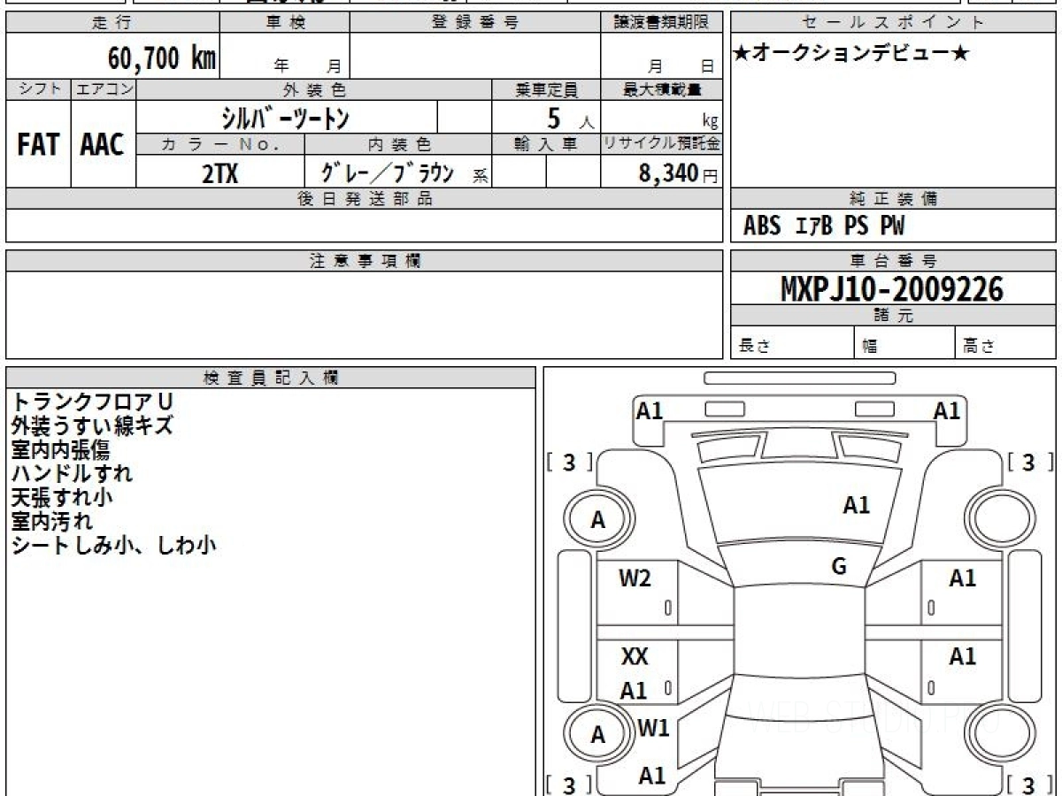
Task: Click the 高さ dimension label
Action: coord(979,347)
